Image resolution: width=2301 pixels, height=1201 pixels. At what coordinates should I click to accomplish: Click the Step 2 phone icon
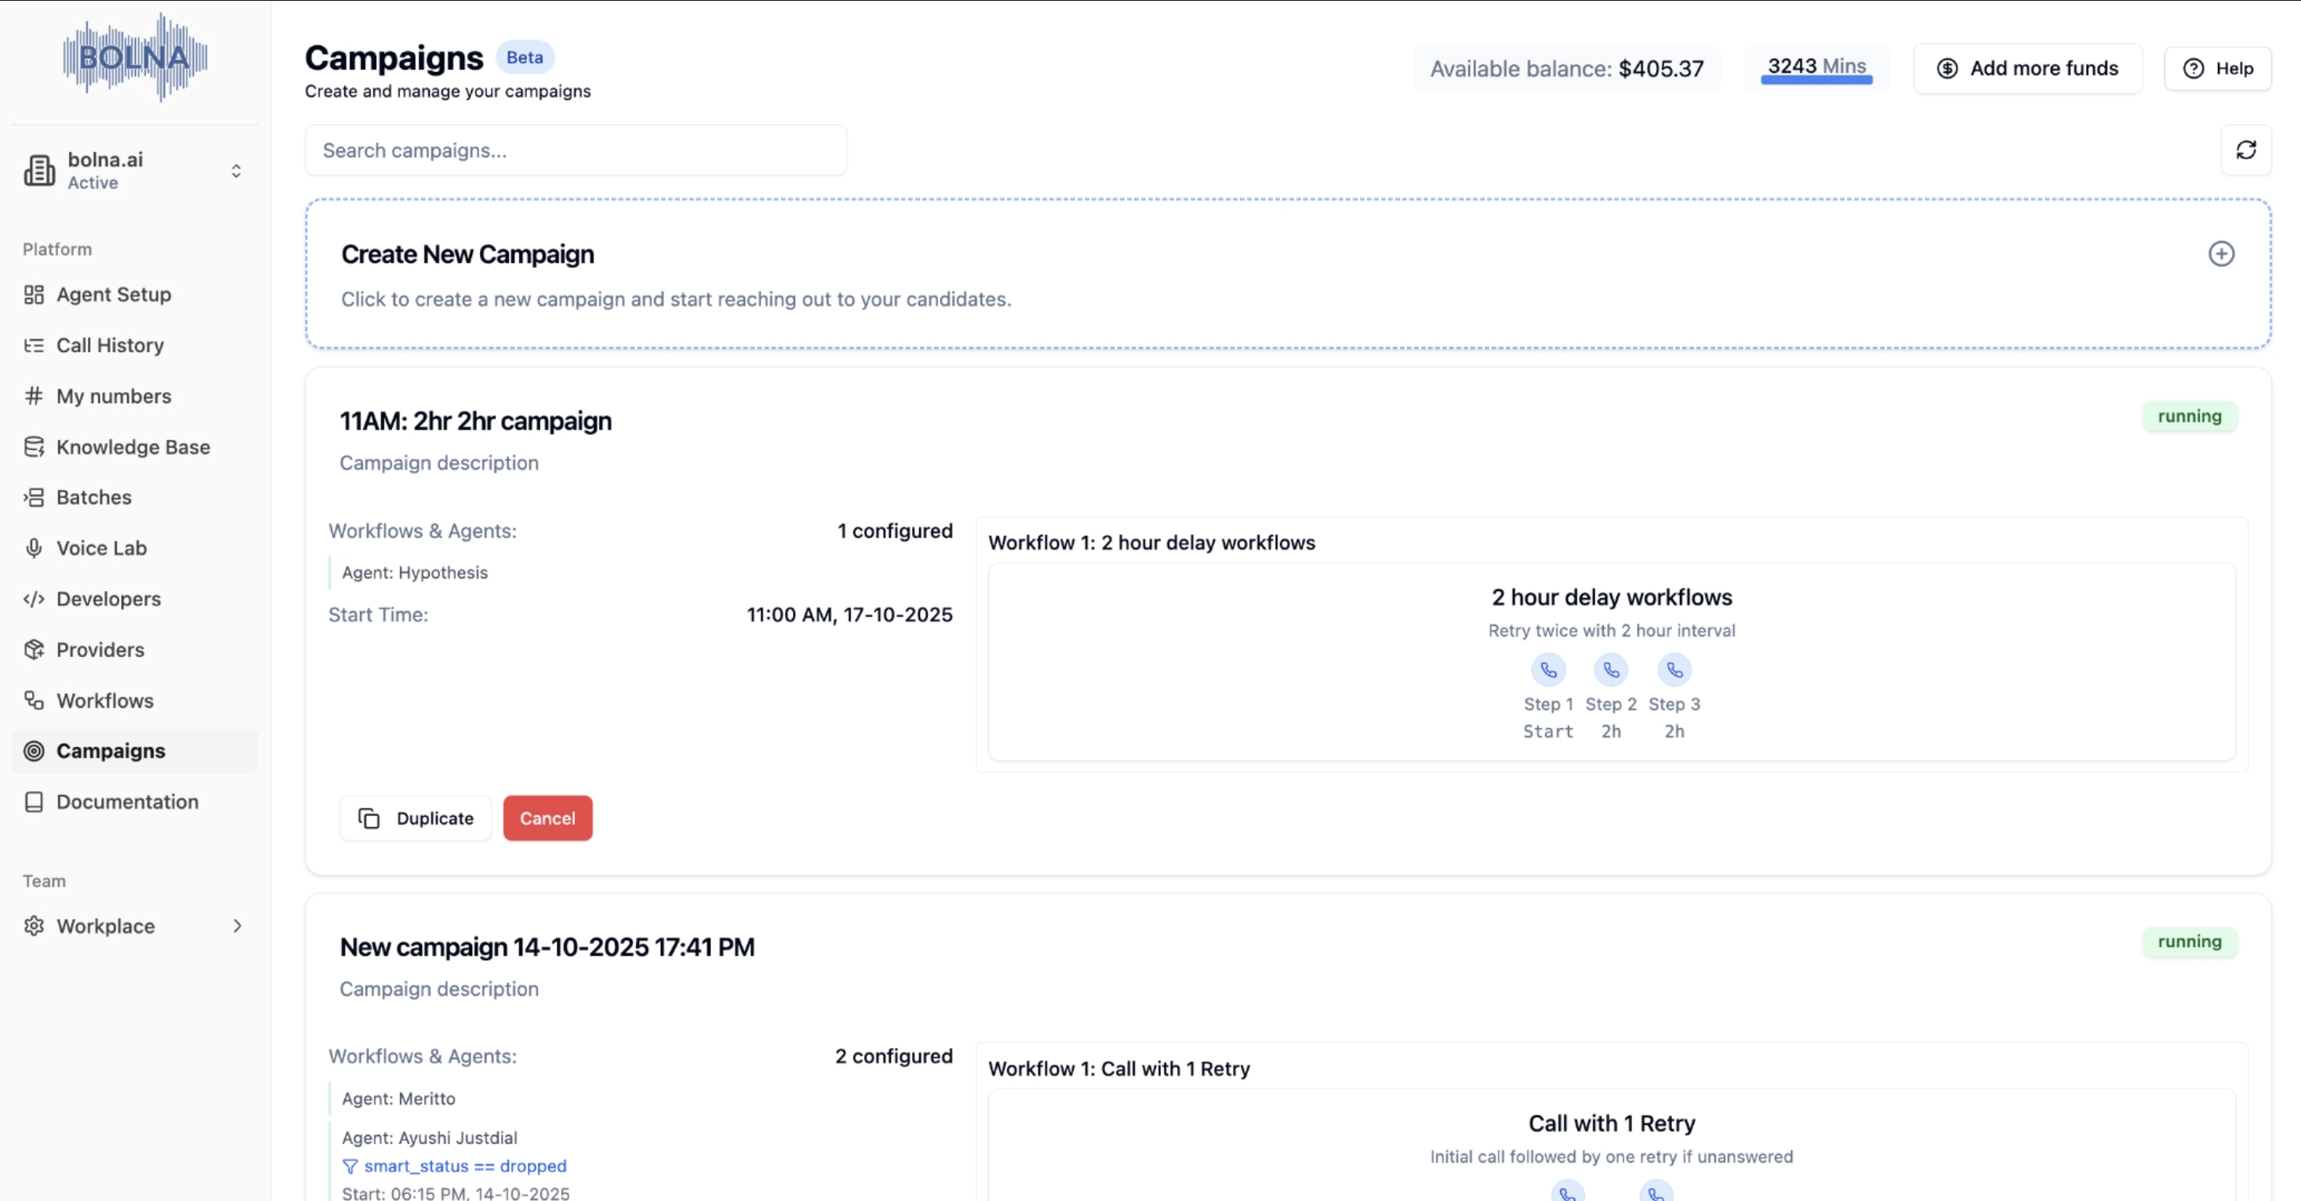click(1611, 669)
